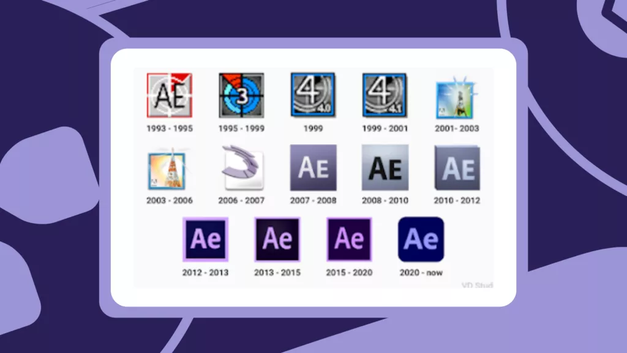Click the '1995 - 1999' label
The image size is (627, 353).
pos(241,129)
